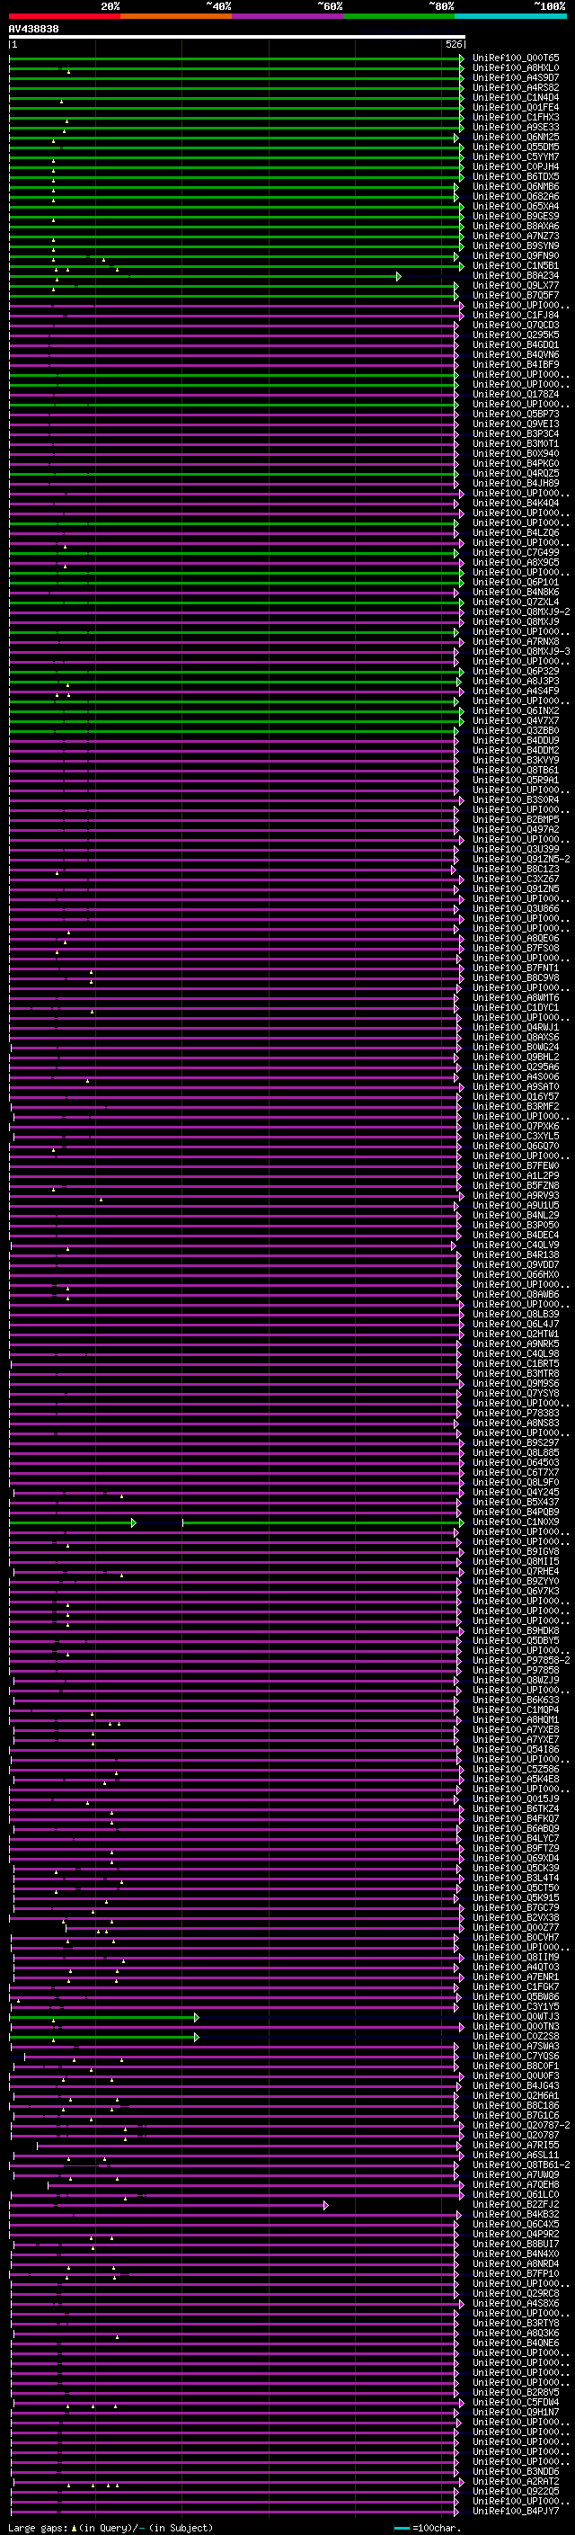Open hit UniRef100_Q9FN90
The width and height of the screenshot is (575, 2535).
coord(516,256)
